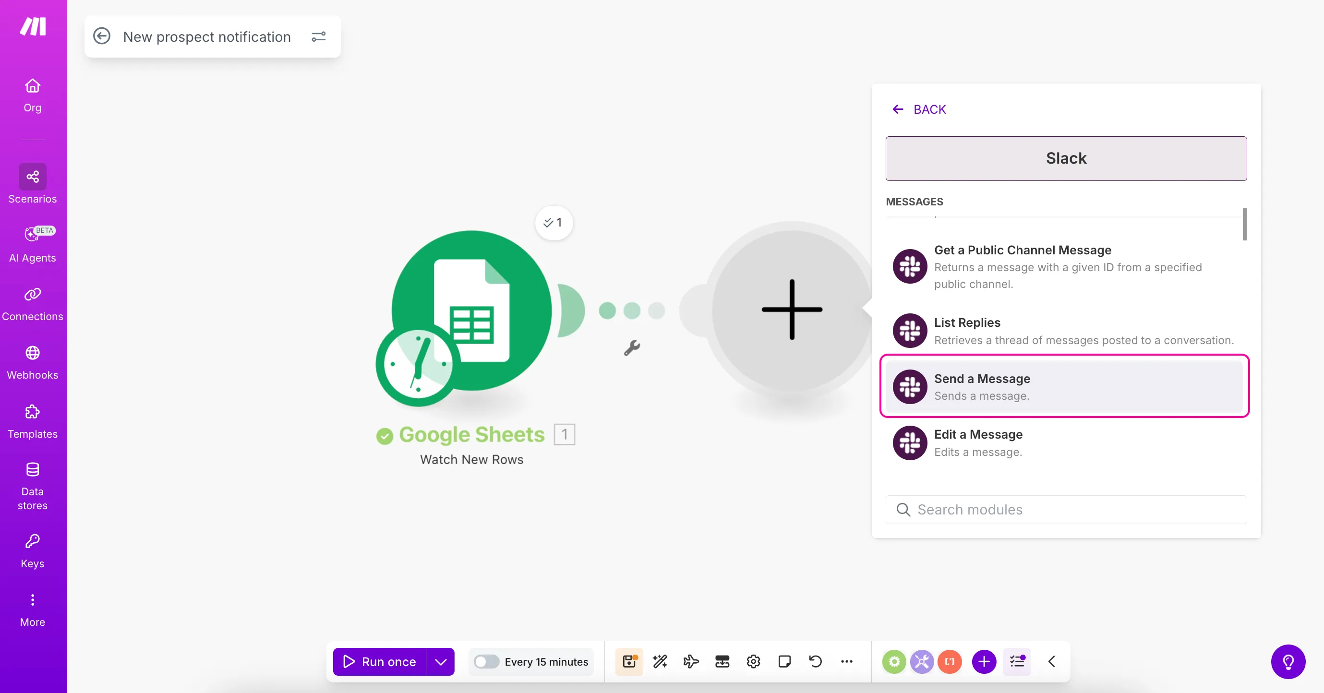Open the checklist icon in bottom toolbar

pyautogui.click(x=1017, y=662)
